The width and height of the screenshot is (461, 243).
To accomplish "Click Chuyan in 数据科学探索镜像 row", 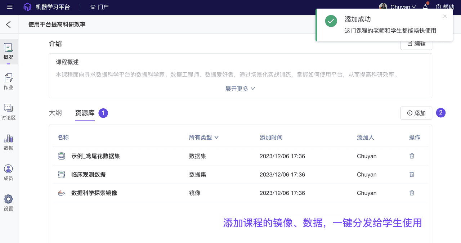I will [x=367, y=193].
